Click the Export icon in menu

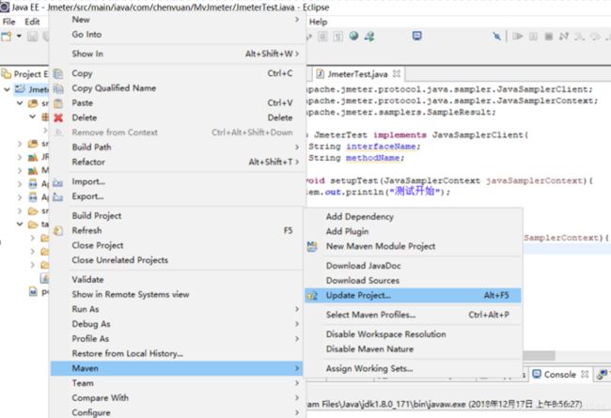pos(58,196)
